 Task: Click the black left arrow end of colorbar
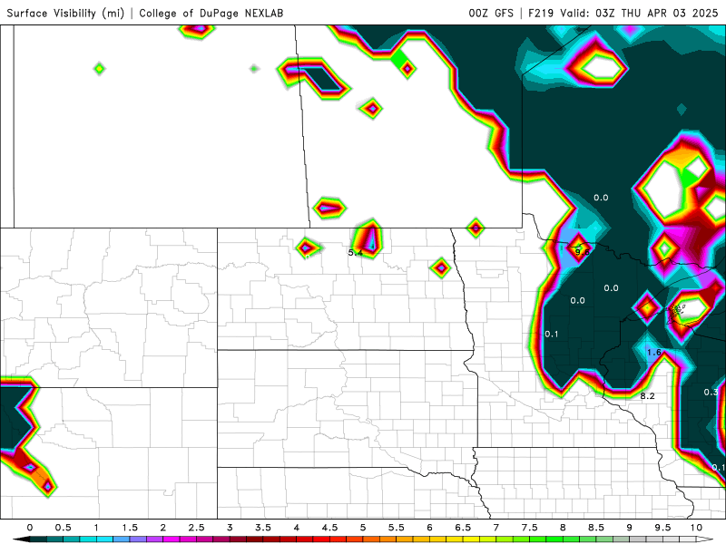(x=21, y=539)
